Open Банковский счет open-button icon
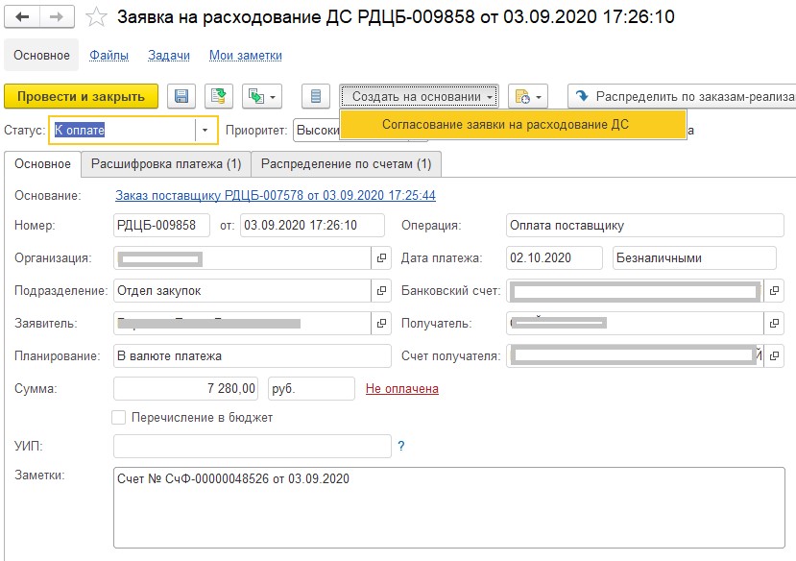Image resolution: width=796 pixels, height=561 pixels. (774, 290)
